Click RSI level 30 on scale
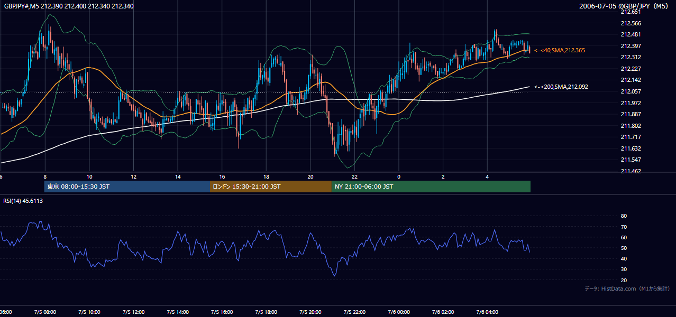676x317 pixels. pyautogui.click(x=624, y=269)
